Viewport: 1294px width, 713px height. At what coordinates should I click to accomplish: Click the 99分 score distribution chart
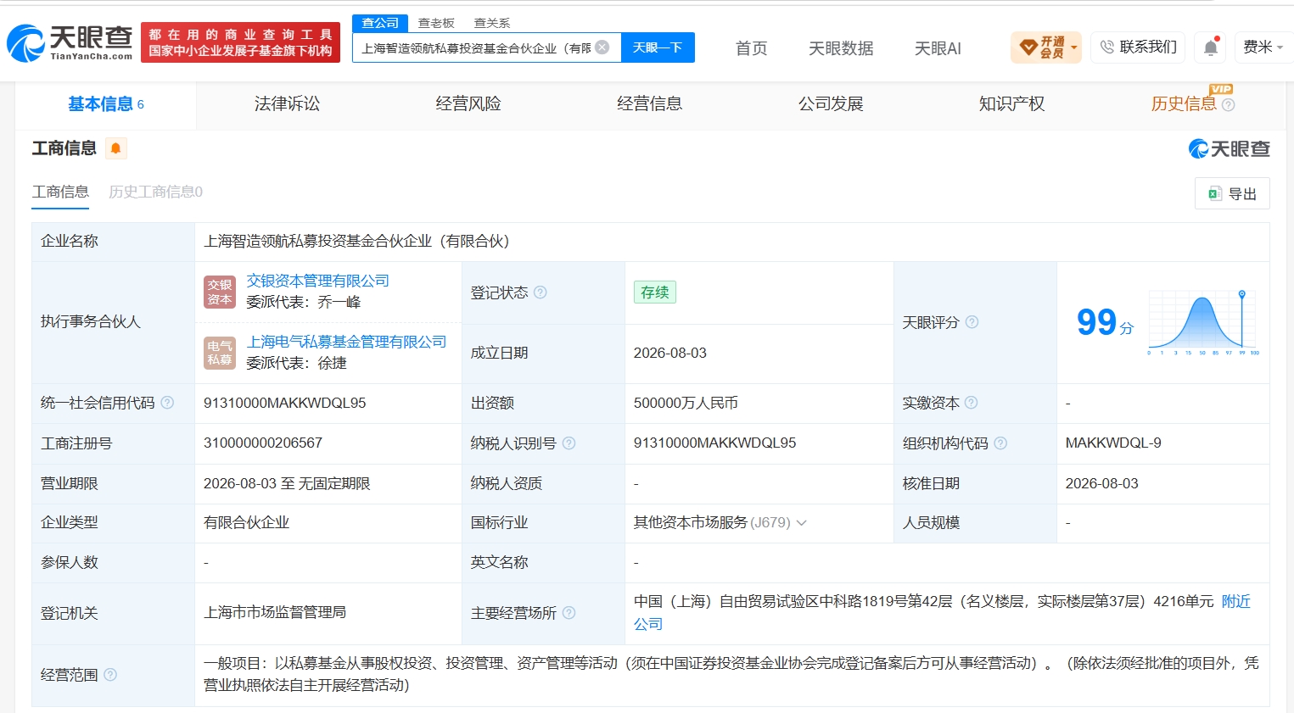(1203, 322)
